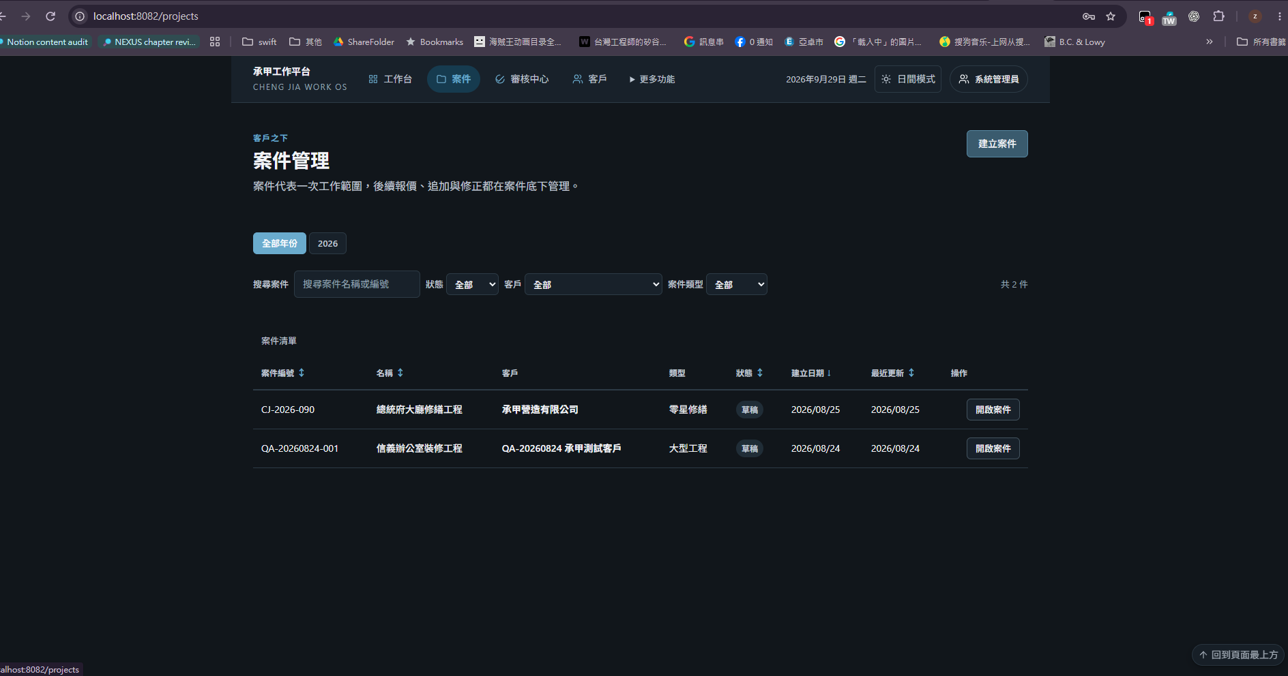Expand the 更多功能 menu
The image size is (1288, 676).
(x=652, y=79)
